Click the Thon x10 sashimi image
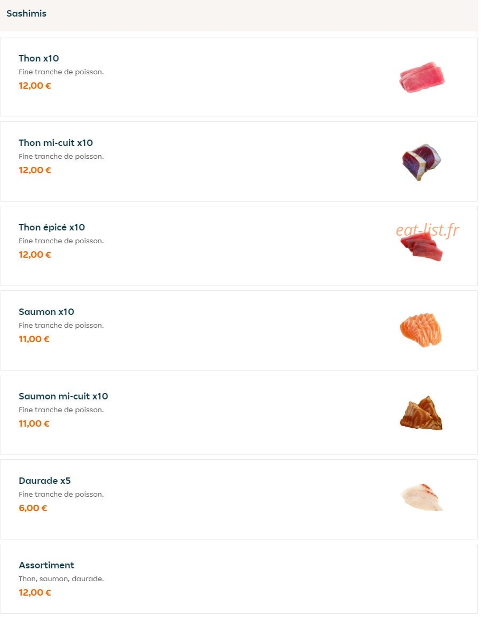Image resolution: width=481 pixels, height=617 pixels. [421, 77]
